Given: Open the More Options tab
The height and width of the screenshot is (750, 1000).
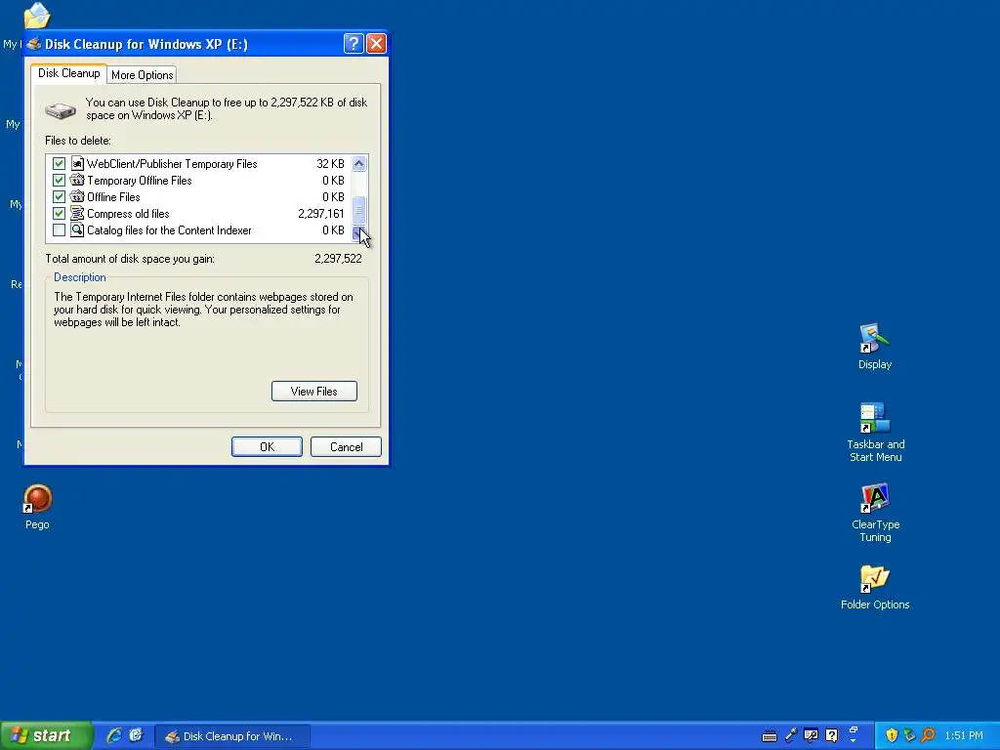Looking at the screenshot, I should 143,75.
